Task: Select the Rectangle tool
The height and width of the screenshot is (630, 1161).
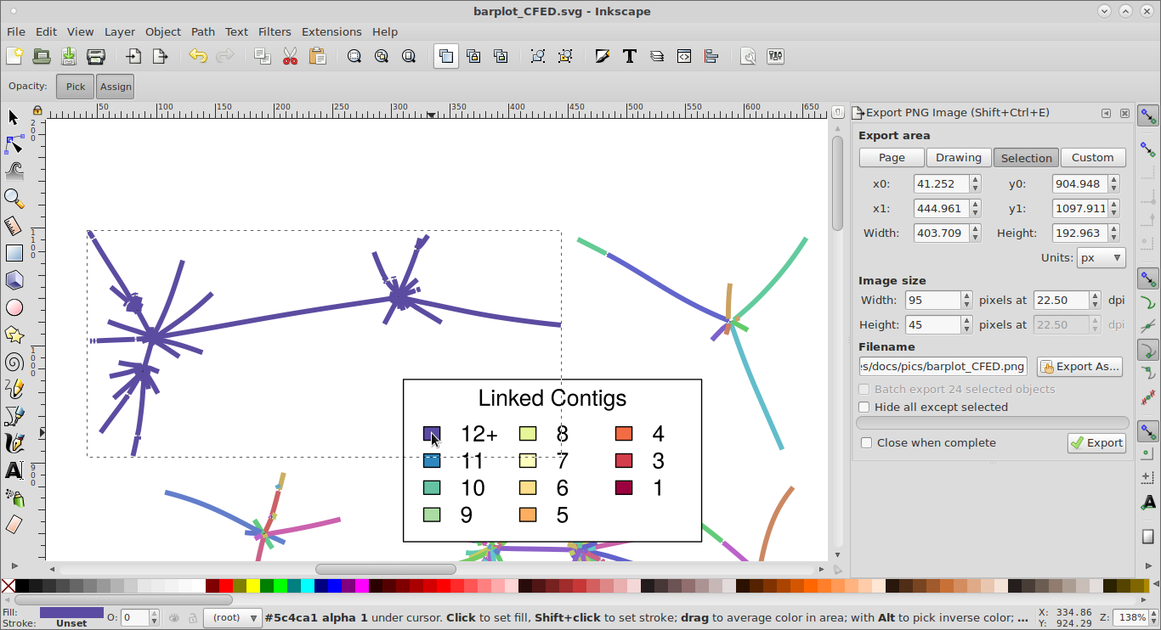Action: tap(14, 253)
